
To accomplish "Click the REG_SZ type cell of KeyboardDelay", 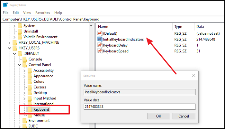I will click(180, 45).
